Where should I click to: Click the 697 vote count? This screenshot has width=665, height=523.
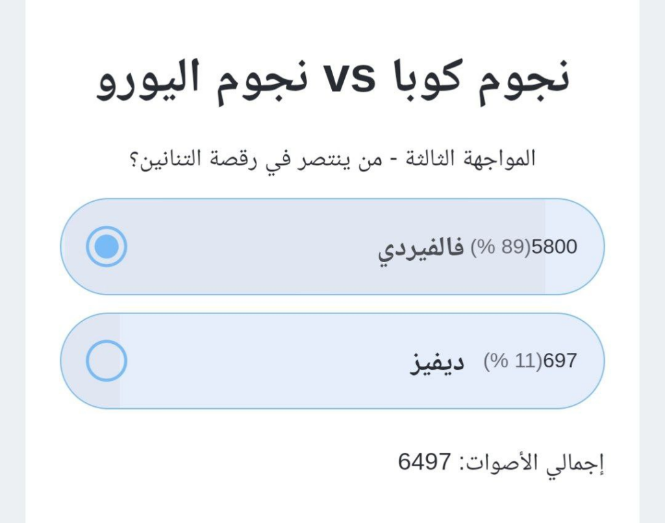559,361
